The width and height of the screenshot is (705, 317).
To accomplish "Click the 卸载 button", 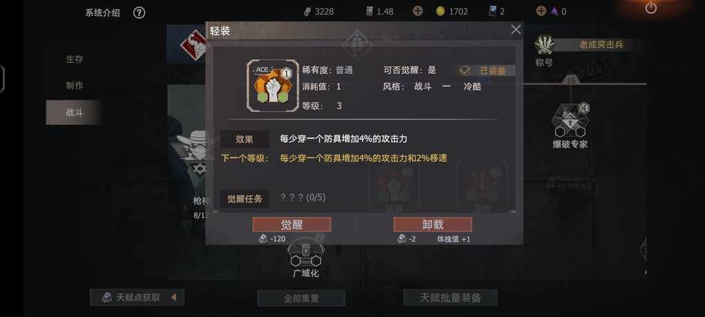I will pyautogui.click(x=433, y=224).
